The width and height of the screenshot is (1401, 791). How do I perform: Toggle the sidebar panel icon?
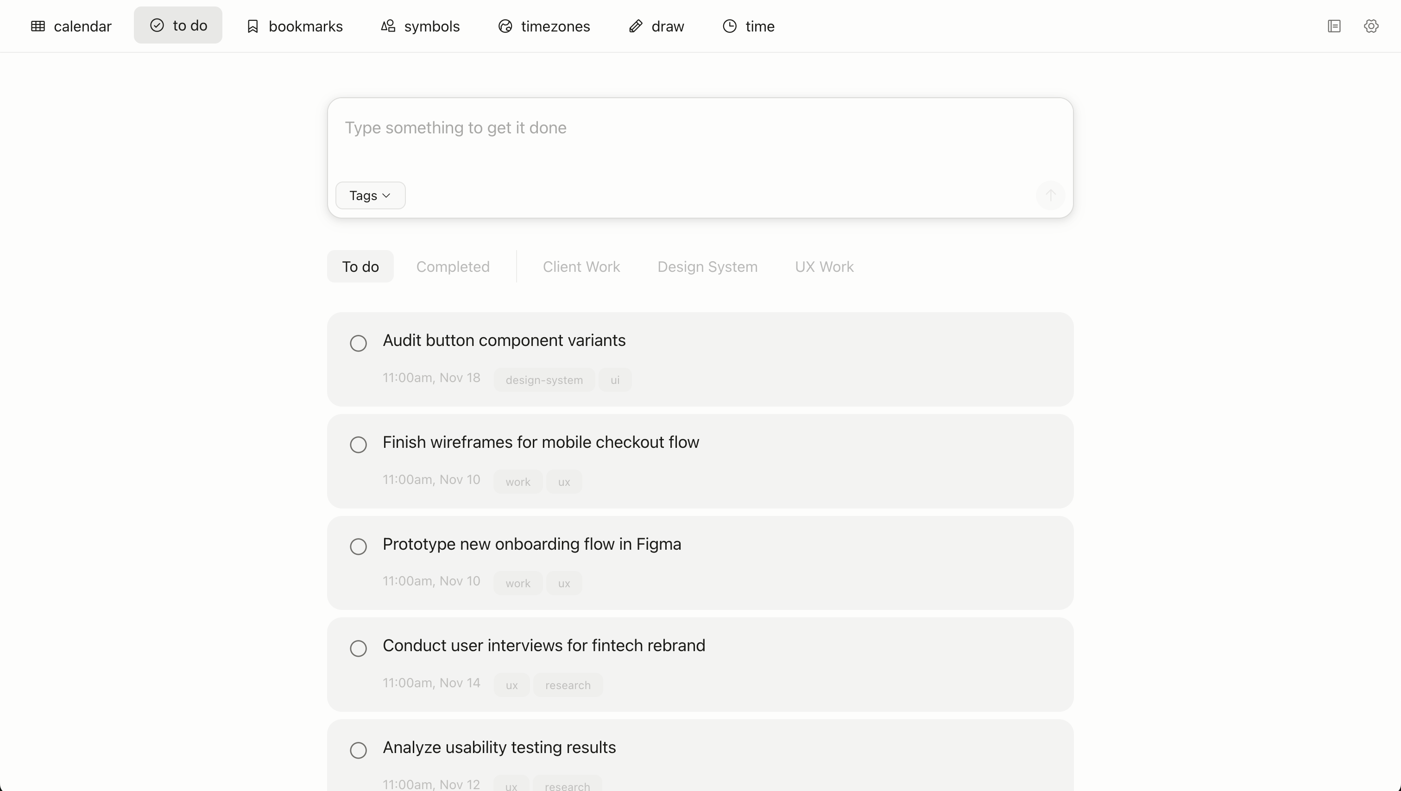tap(1334, 26)
